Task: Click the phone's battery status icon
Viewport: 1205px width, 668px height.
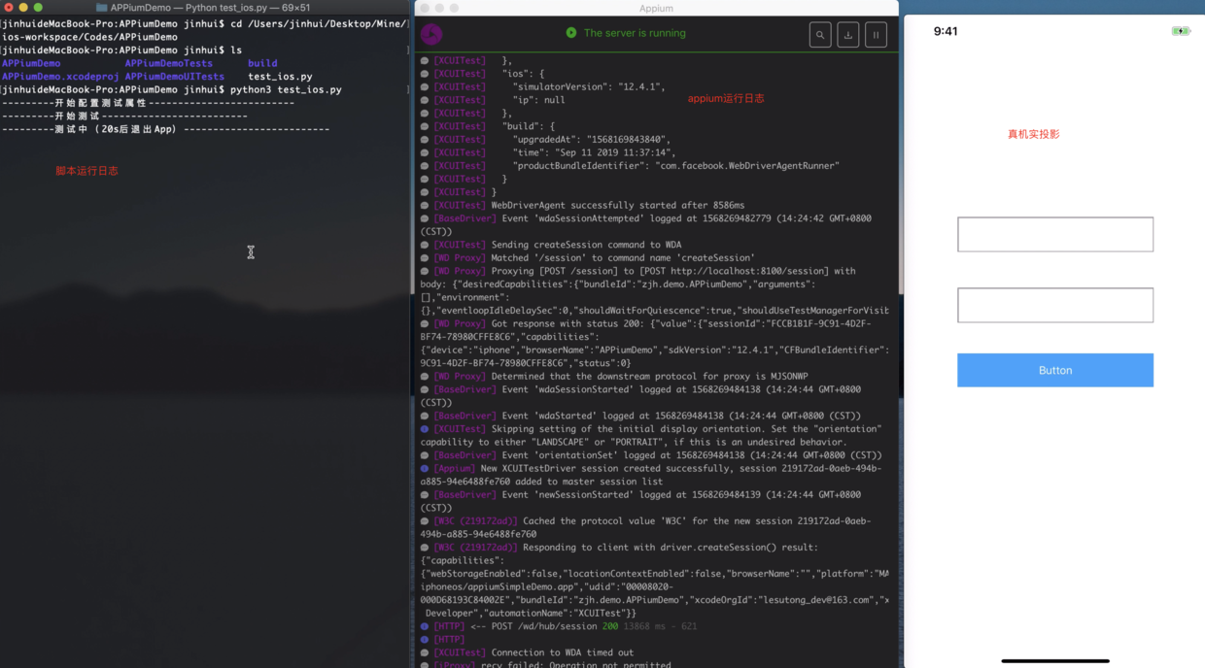Action: tap(1181, 31)
